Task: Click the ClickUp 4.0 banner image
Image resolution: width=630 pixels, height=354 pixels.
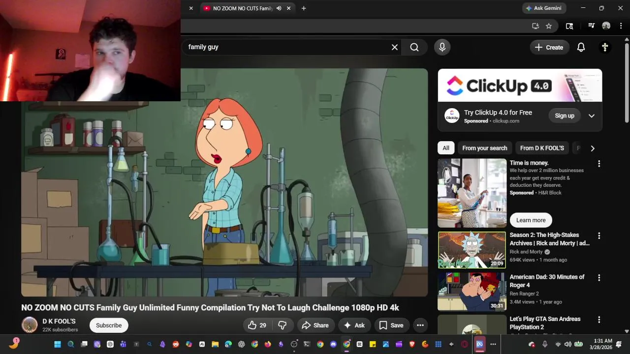Action: (520, 86)
